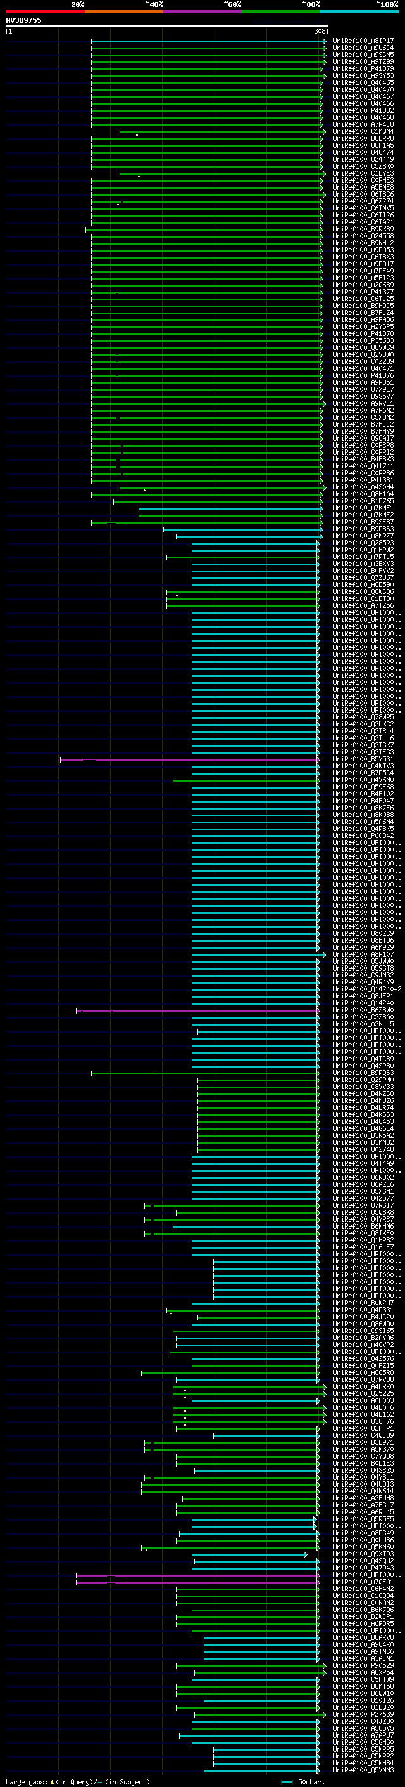This screenshot has height=1787, width=405.
Task: Click the white query sequence bar
Action: coord(166,25)
